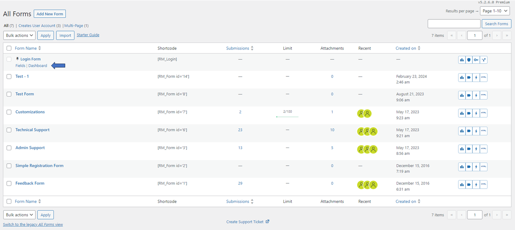Click the Customizations 2/100 limit progress bar
Screen dimensions: 515x230
287,117
